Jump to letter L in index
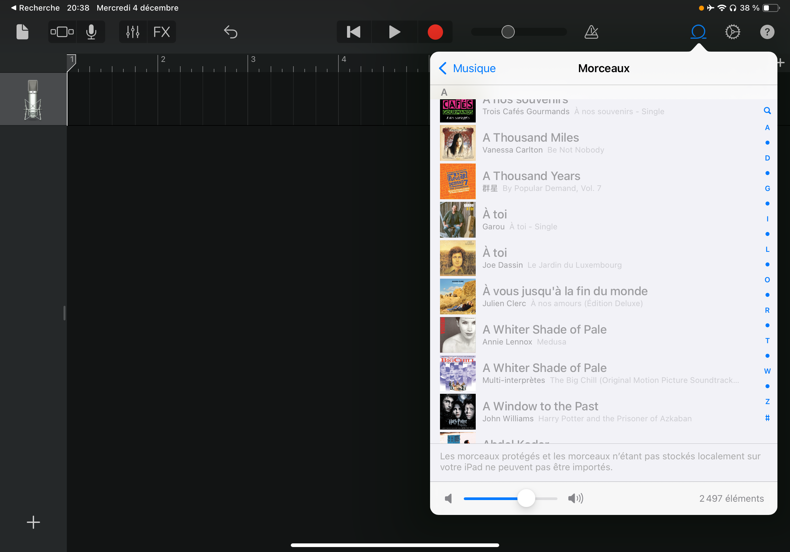The width and height of the screenshot is (790, 552). coord(767,250)
